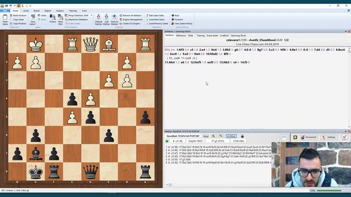Open View Game History
The height and width of the screenshot is (197, 351).
[182, 24]
